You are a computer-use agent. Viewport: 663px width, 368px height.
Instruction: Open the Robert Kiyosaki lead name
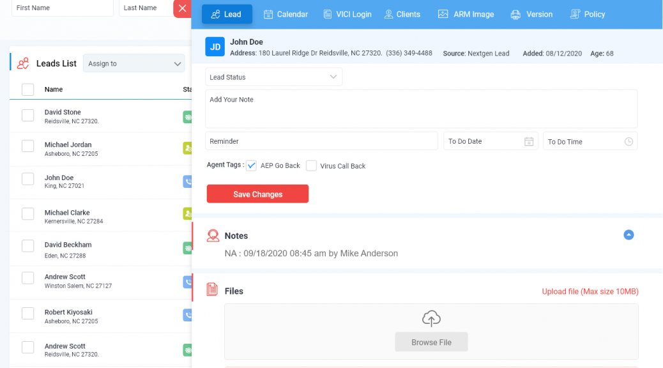click(68, 312)
